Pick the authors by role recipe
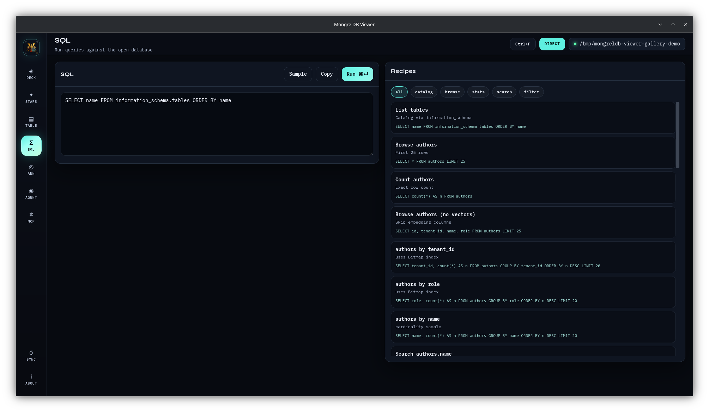The width and height of the screenshot is (709, 412). click(x=533, y=292)
